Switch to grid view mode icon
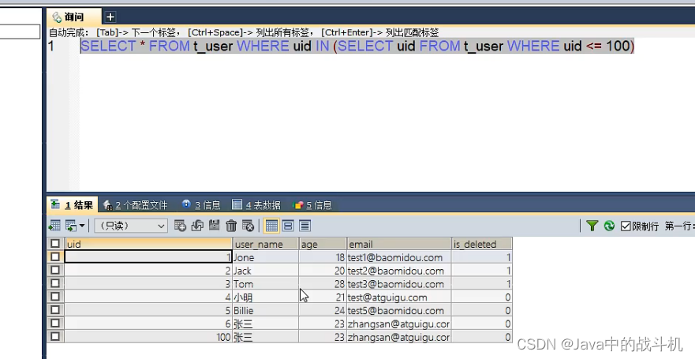 (x=271, y=226)
